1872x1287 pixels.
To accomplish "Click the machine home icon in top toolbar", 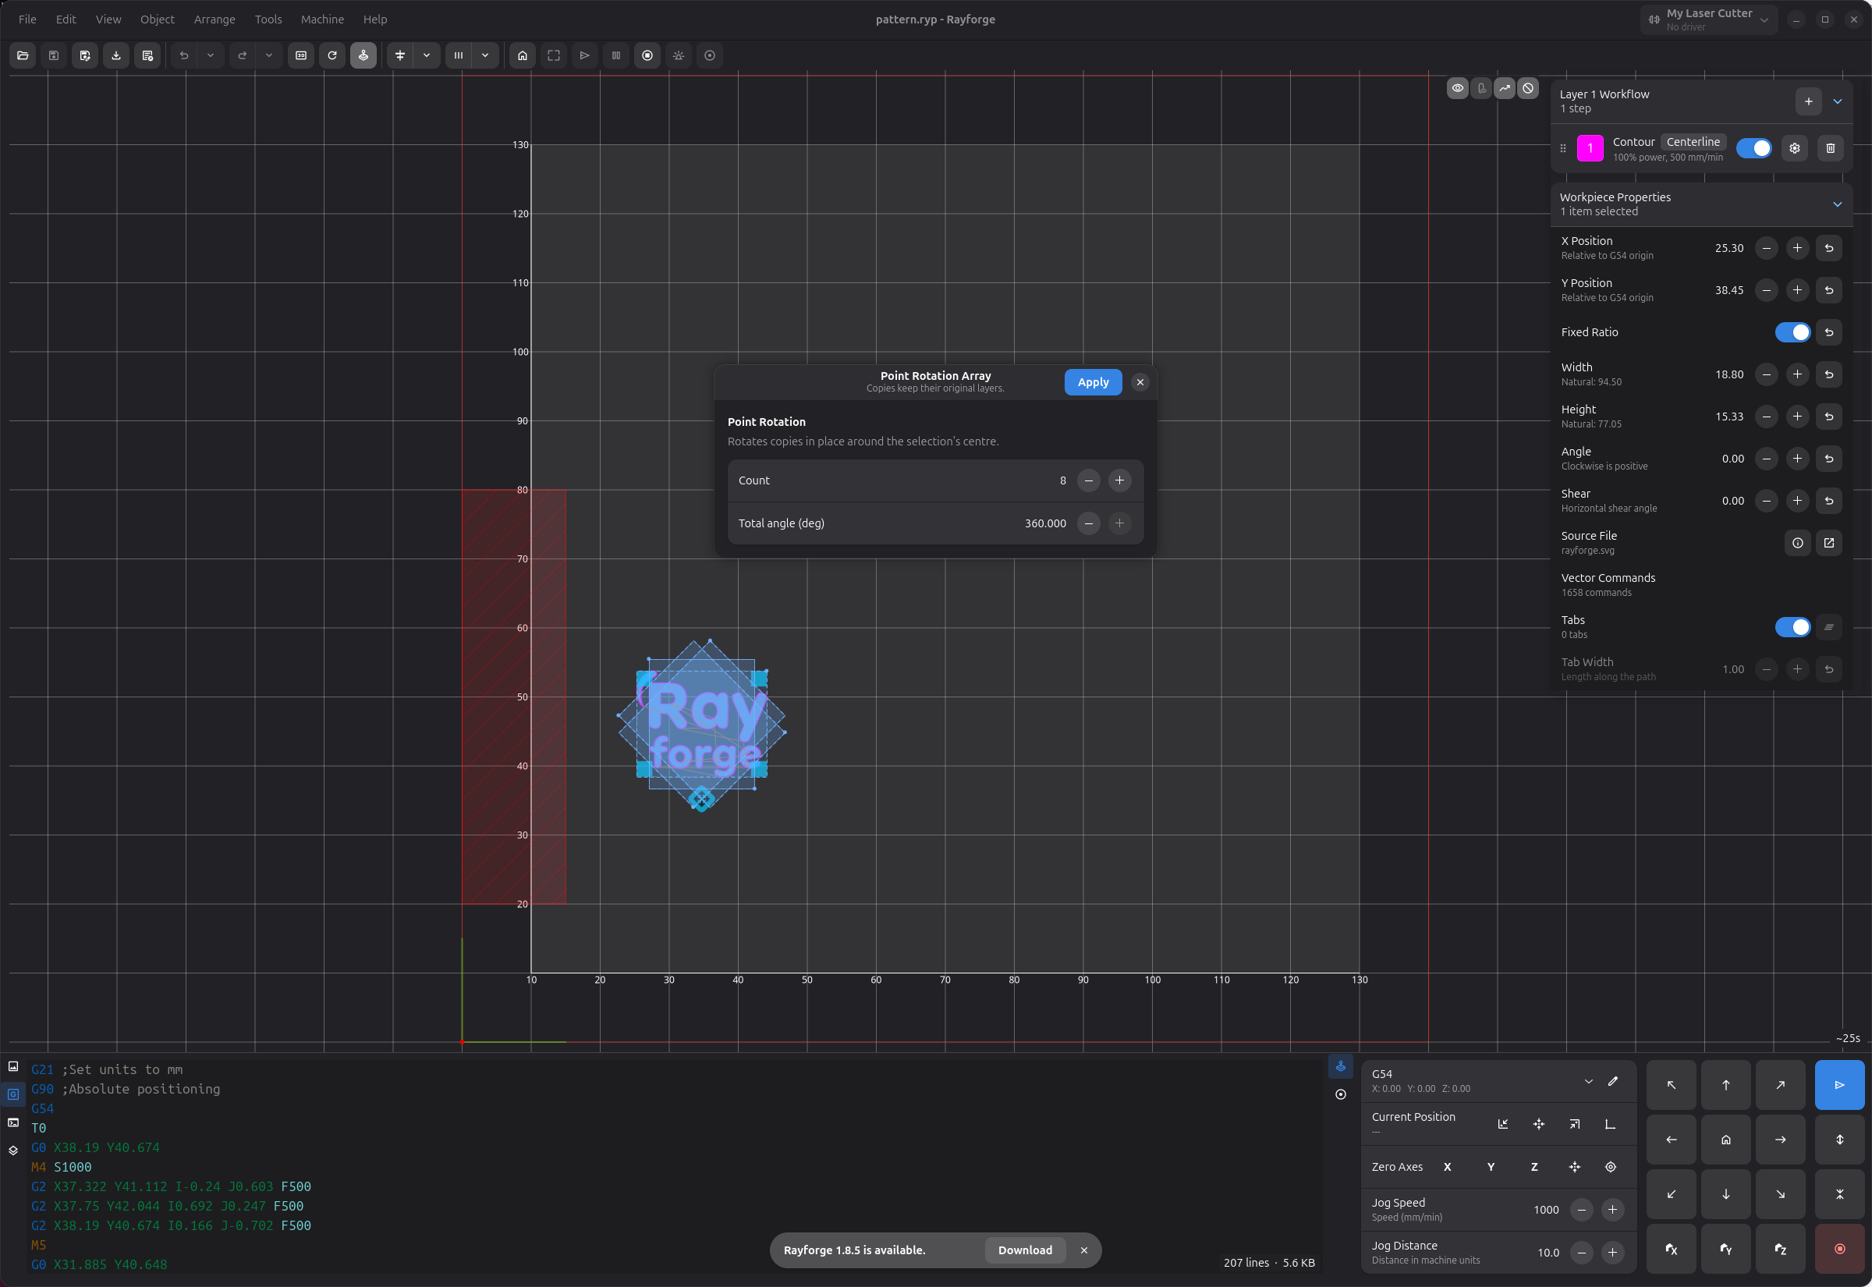I will pos(523,55).
